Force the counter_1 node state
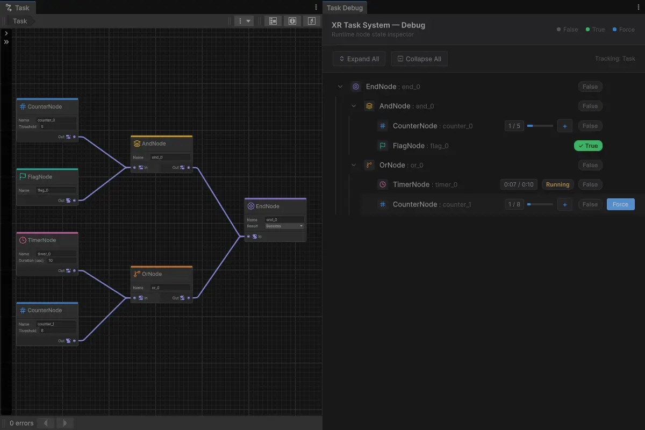Image resolution: width=645 pixels, height=430 pixels. [620, 204]
